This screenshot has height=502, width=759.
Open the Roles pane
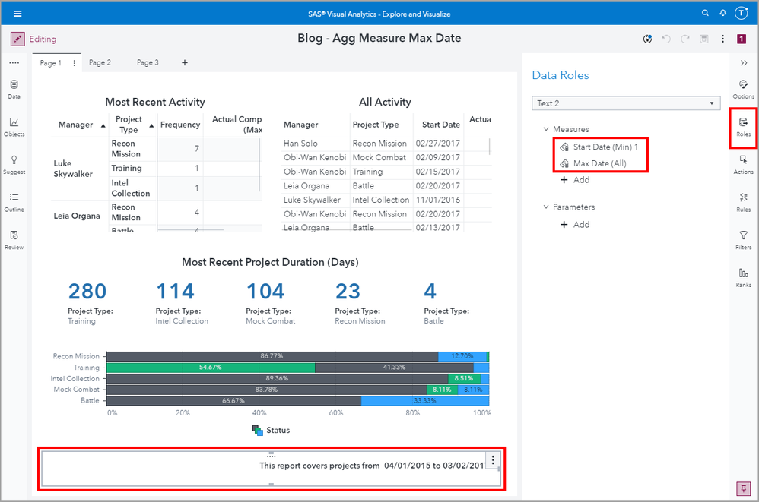(743, 126)
